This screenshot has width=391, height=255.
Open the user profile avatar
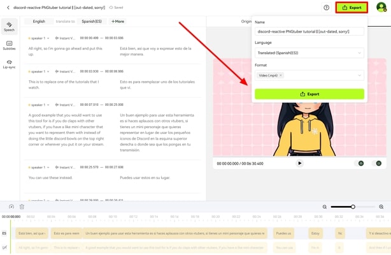coord(381,8)
